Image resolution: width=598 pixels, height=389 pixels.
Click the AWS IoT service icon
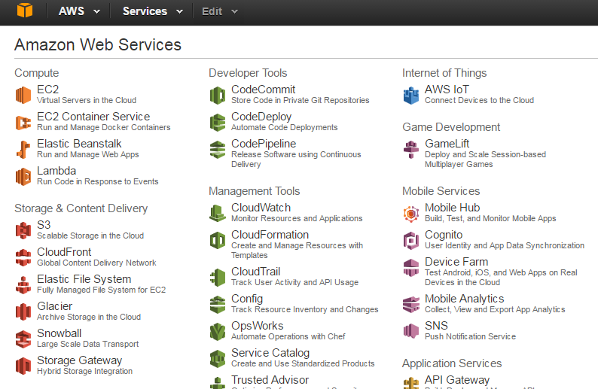pyautogui.click(x=411, y=95)
